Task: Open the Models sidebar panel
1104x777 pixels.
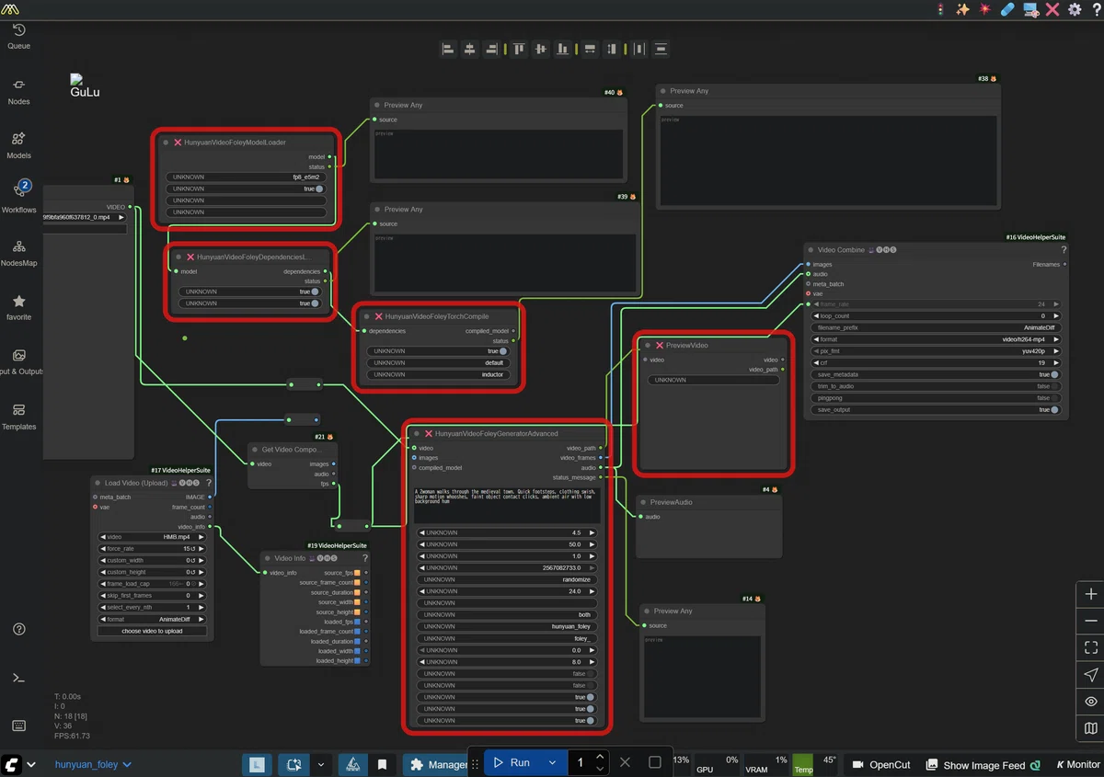Action: [18, 145]
